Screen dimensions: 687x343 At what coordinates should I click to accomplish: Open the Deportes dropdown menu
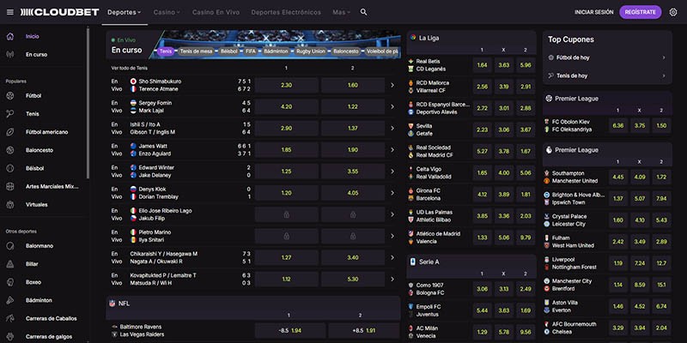click(x=124, y=12)
